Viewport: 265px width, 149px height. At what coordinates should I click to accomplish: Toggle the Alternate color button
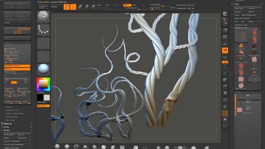pos(43,106)
